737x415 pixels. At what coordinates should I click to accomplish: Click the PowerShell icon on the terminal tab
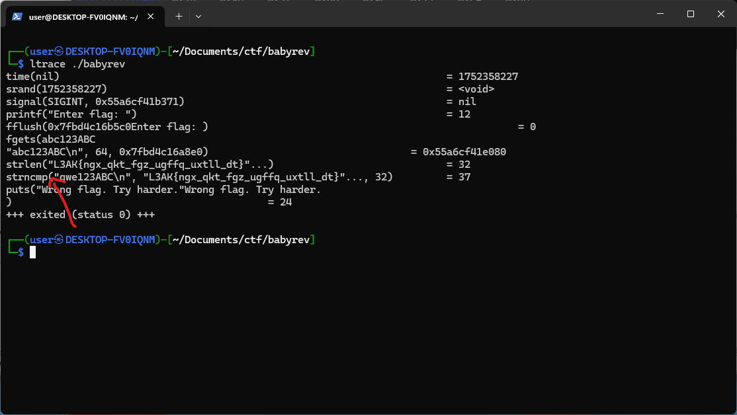coord(17,17)
